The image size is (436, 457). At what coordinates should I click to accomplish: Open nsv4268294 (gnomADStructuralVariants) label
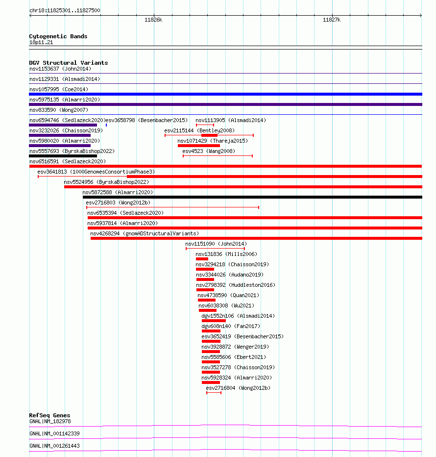[x=145, y=233]
